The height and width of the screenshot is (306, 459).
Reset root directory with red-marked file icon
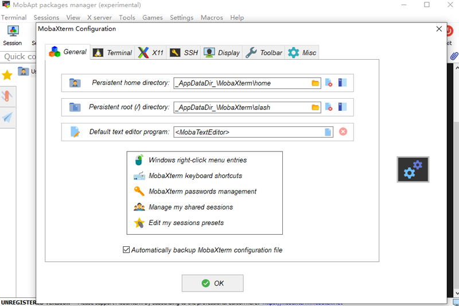point(329,107)
